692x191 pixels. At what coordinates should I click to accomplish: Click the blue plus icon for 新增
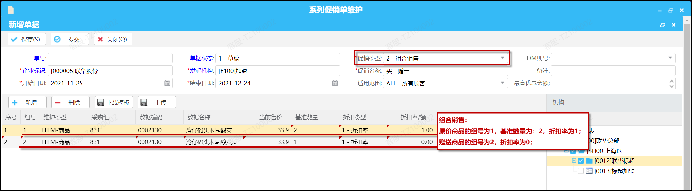pyautogui.click(x=15, y=102)
